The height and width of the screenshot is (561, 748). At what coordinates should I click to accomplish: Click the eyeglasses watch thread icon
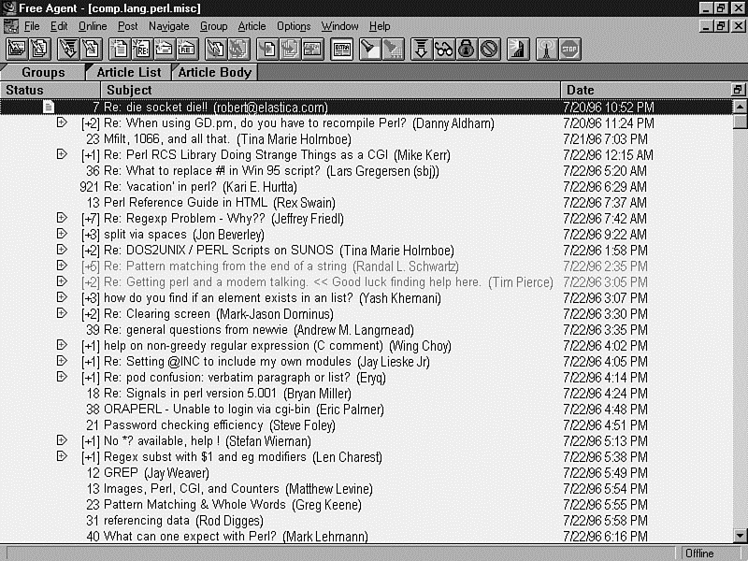[x=443, y=49]
